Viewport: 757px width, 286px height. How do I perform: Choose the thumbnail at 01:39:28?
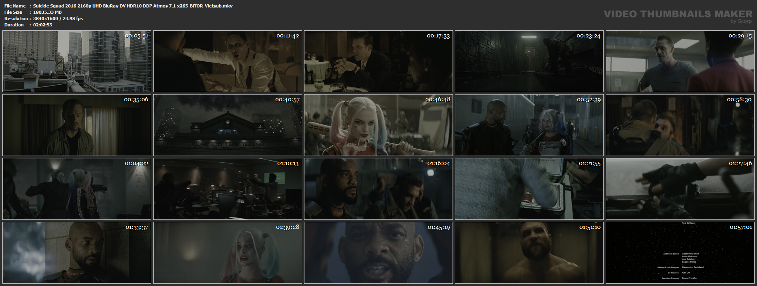(x=227, y=253)
